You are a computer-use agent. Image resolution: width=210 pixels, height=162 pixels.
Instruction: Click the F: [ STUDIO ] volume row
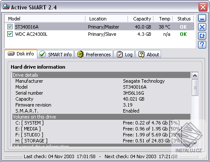pyautogui.click(x=29, y=135)
